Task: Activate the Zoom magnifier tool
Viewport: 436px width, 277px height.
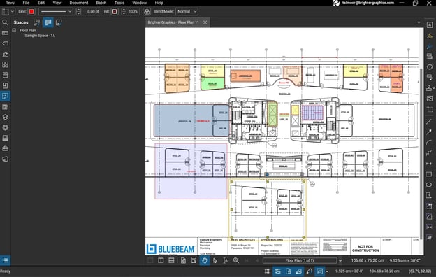Action: click(x=236, y=261)
